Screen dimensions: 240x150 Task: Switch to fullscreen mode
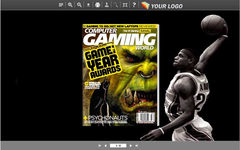point(125,5)
